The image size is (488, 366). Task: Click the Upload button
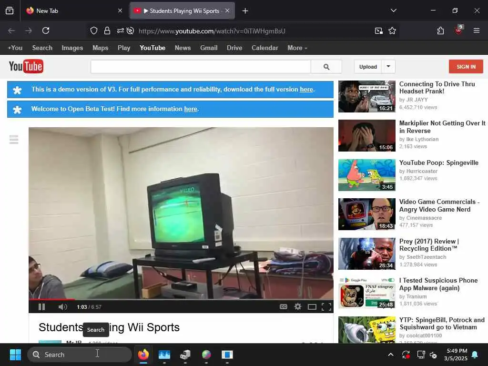(x=368, y=67)
